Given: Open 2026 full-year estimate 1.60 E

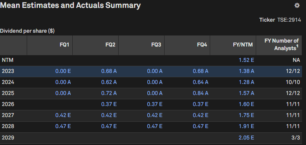Looking at the screenshot, I should pos(246,104).
